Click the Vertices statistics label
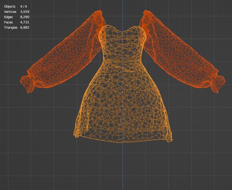Viewport: 232px width, 190px height. coord(10,12)
